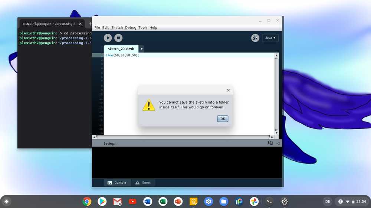Close the warning dialog with X
This screenshot has height=208, width=371.
coord(228,90)
